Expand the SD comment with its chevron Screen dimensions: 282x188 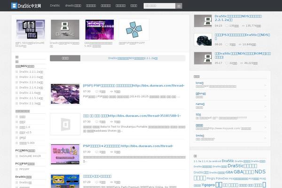tap(265, 117)
